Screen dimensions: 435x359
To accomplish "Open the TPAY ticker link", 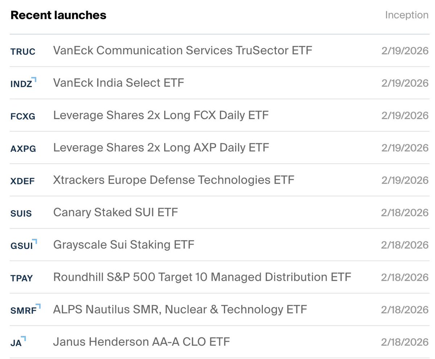I will pos(22,278).
